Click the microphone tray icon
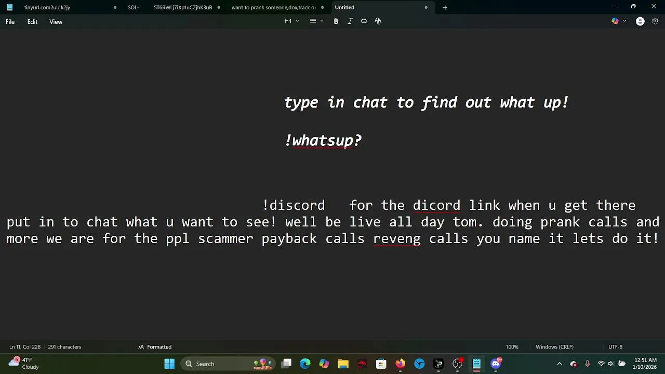665x374 pixels. coord(587,364)
